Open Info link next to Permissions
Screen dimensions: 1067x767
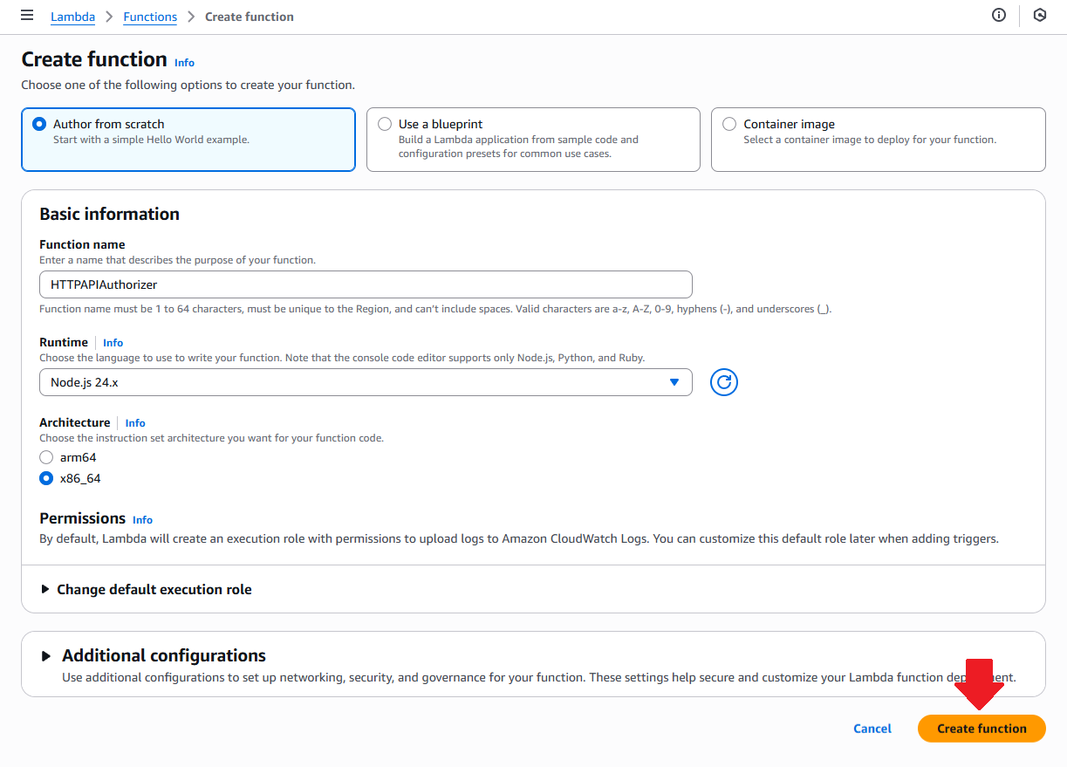pos(143,520)
